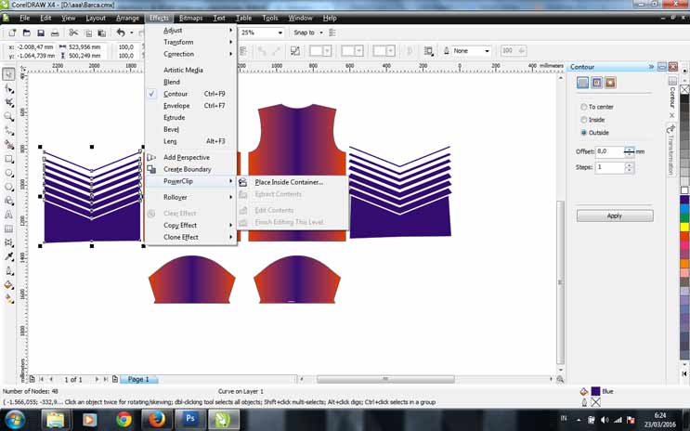This screenshot has width=690, height=431.
Task: Click the Steps value field
Action: coord(610,167)
